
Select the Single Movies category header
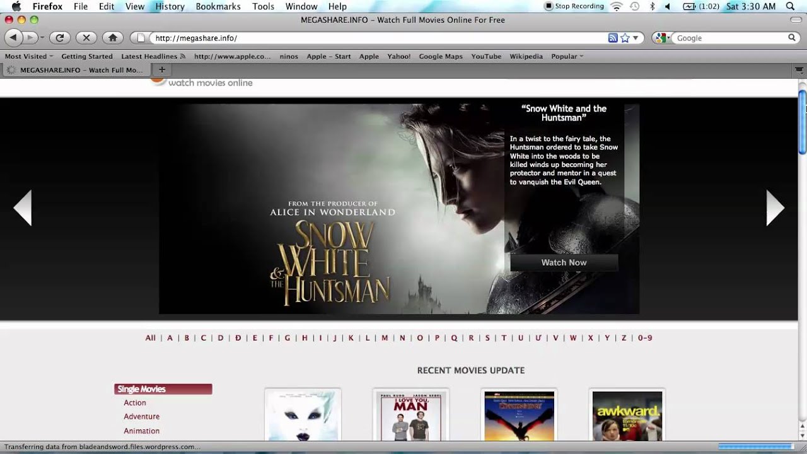pyautogui.click(x=163, y=389)
